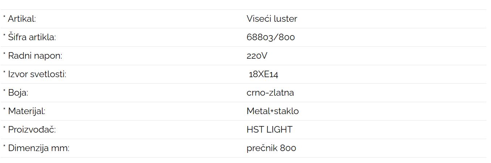Select the 220V voltage value
This screenshot has width=491, height=163.
[x=257, y=56]
